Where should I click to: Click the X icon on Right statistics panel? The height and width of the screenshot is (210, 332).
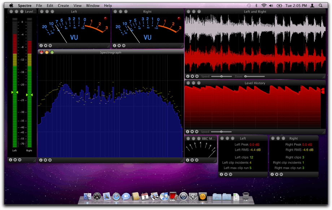coord(277,174)
